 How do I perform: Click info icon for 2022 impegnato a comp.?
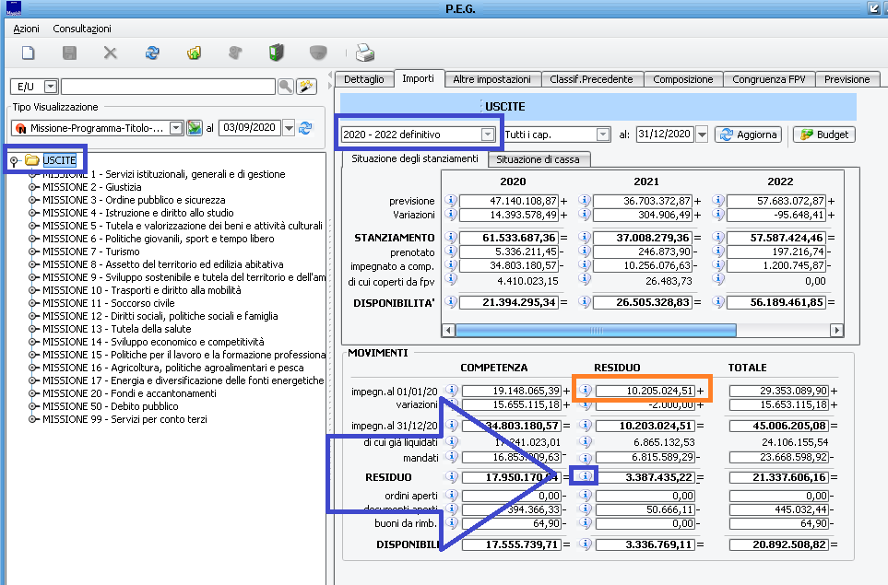(718, 265)
